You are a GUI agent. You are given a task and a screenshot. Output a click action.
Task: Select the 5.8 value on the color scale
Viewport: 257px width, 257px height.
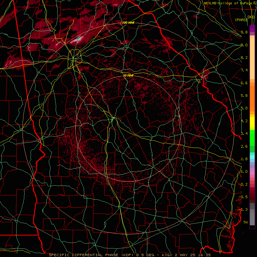pos(244,96)
